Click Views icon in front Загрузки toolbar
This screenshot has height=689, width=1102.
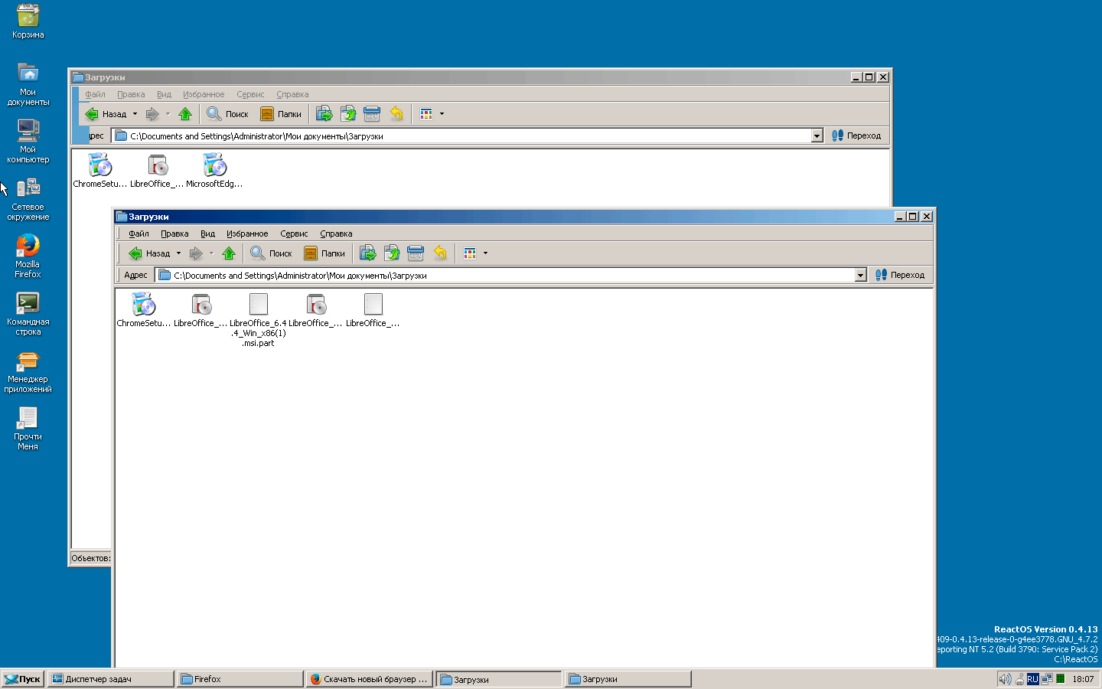(470, 253)
